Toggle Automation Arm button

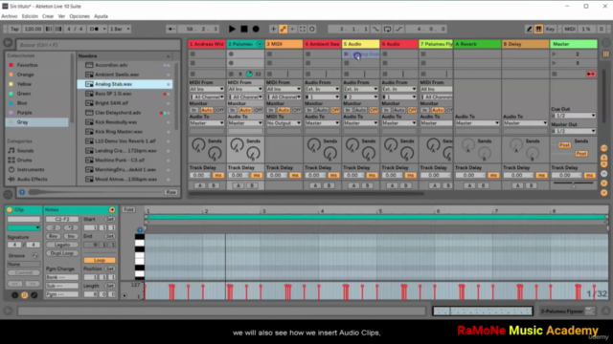284,29
